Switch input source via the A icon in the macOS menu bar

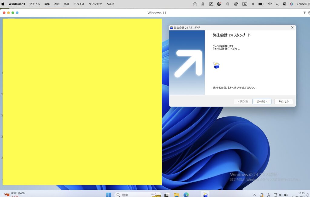tap(245, 4)
